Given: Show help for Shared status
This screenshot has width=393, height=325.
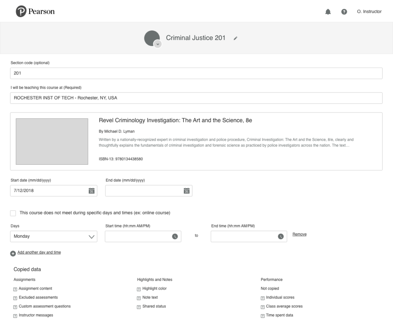Looking at the screenshot, I should click(x=139, y=307).
